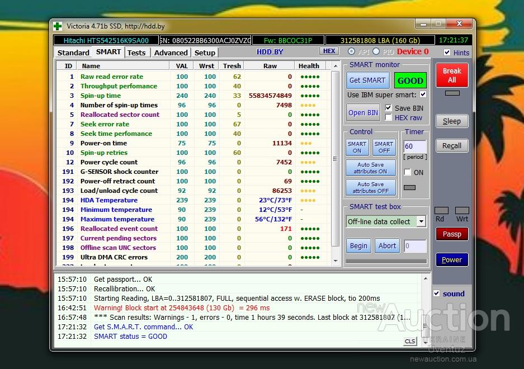Click the 312581808 LBA capacity field
The height and width of the screenshot is (369, 524).
tap(380, 40)
